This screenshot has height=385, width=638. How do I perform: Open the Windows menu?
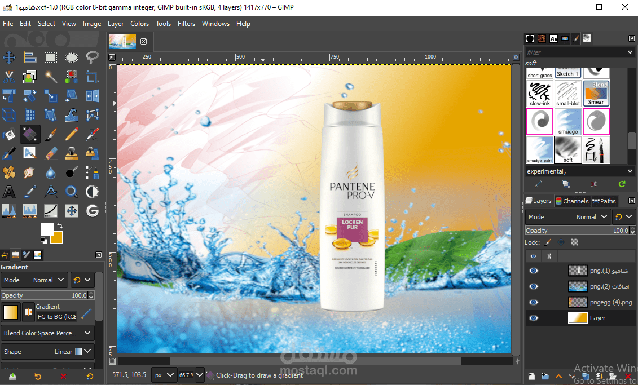(215, 24)
